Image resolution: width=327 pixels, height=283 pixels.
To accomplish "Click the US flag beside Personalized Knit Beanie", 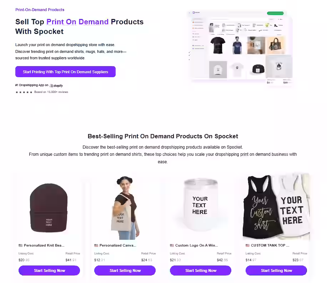I will tap(20, 245).
